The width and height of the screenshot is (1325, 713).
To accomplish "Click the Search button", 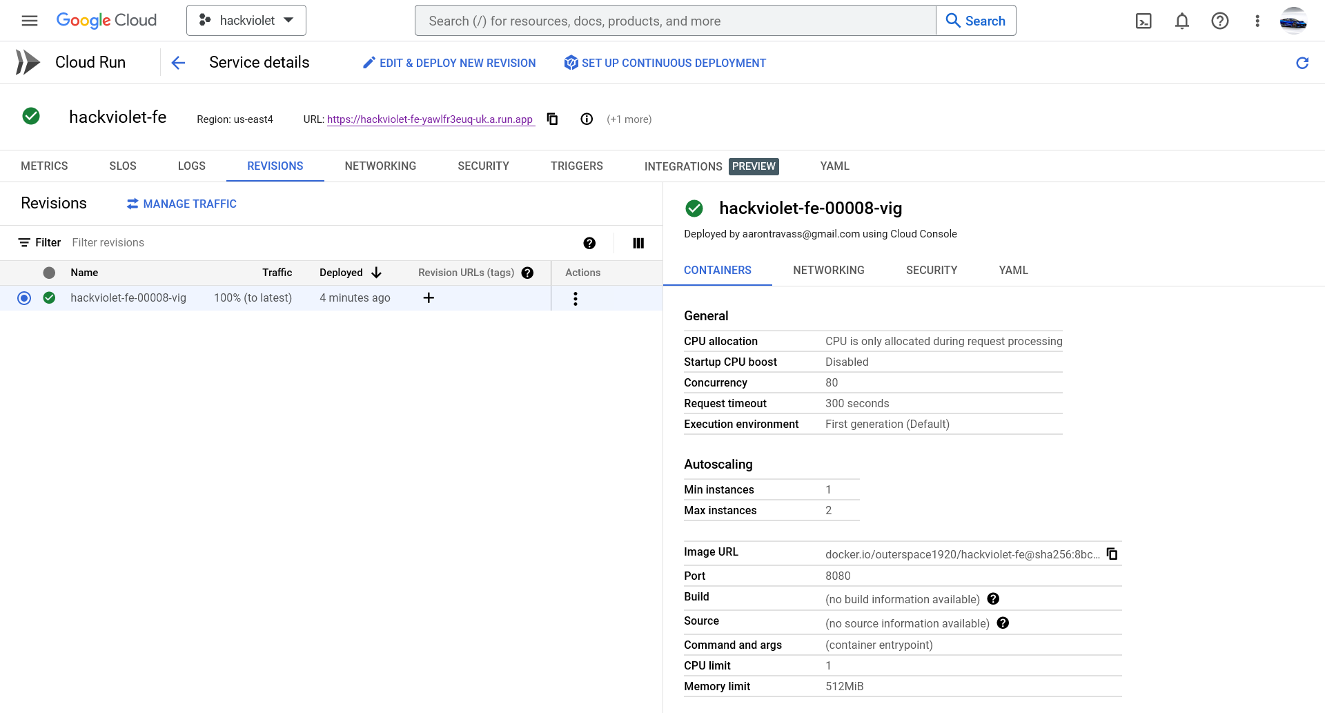I will [x=976, y=21].
